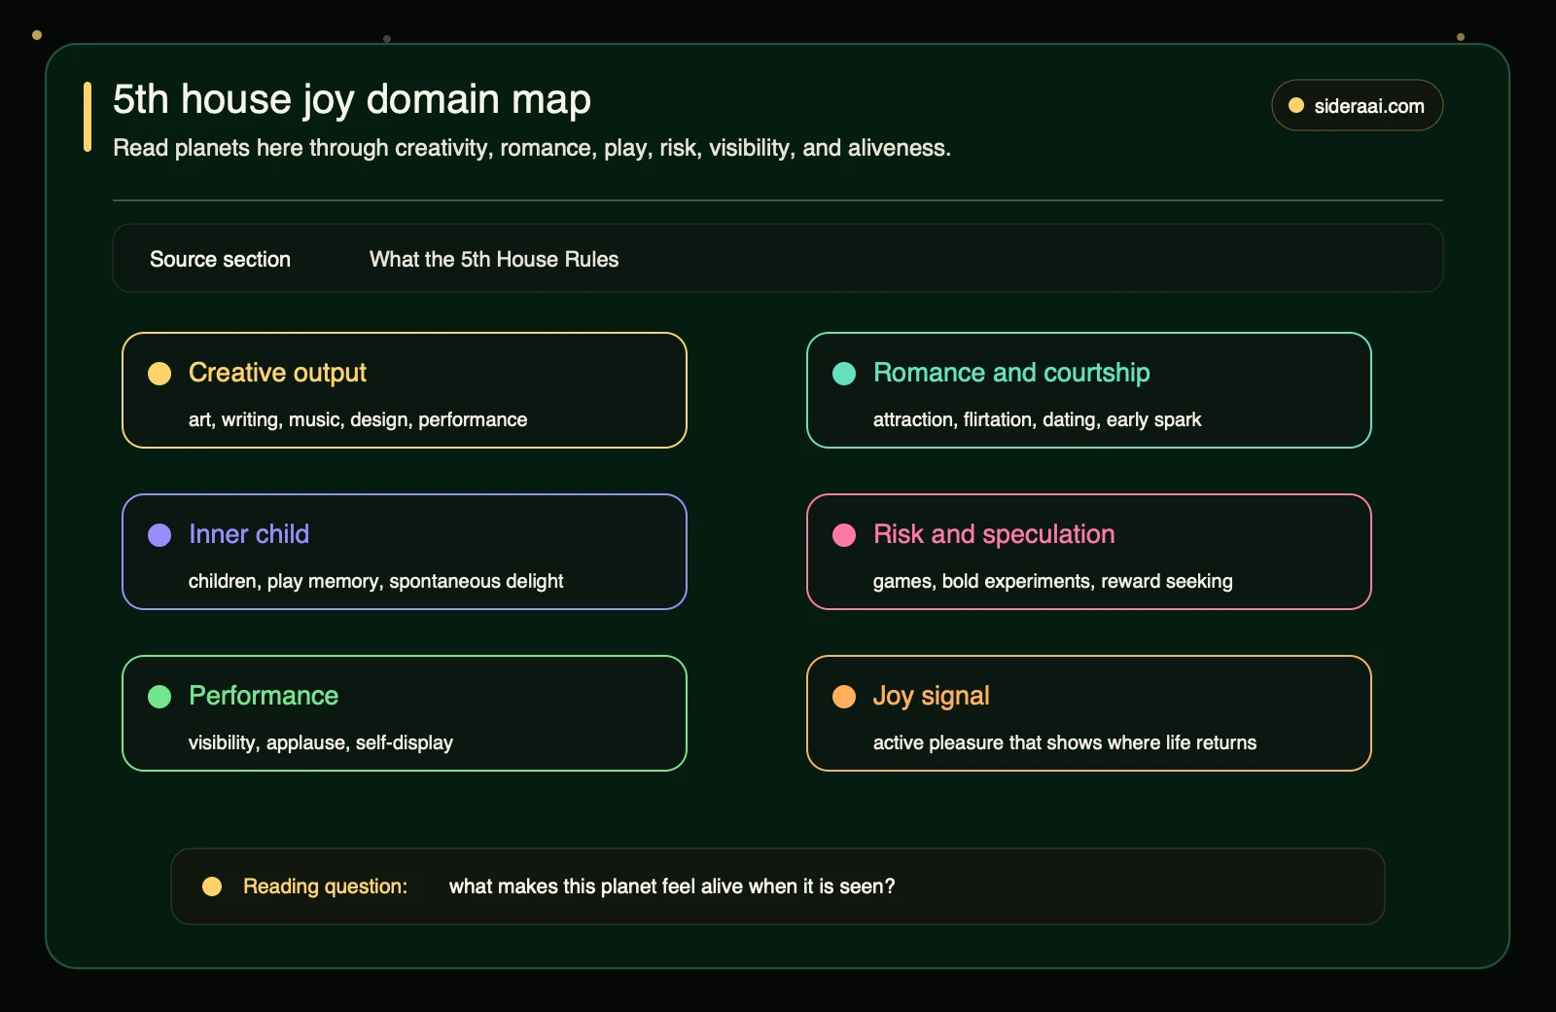1556x1012 pixels.
Task: Click the teal dot beside Romance and courtship
Action: click(844, 374)
